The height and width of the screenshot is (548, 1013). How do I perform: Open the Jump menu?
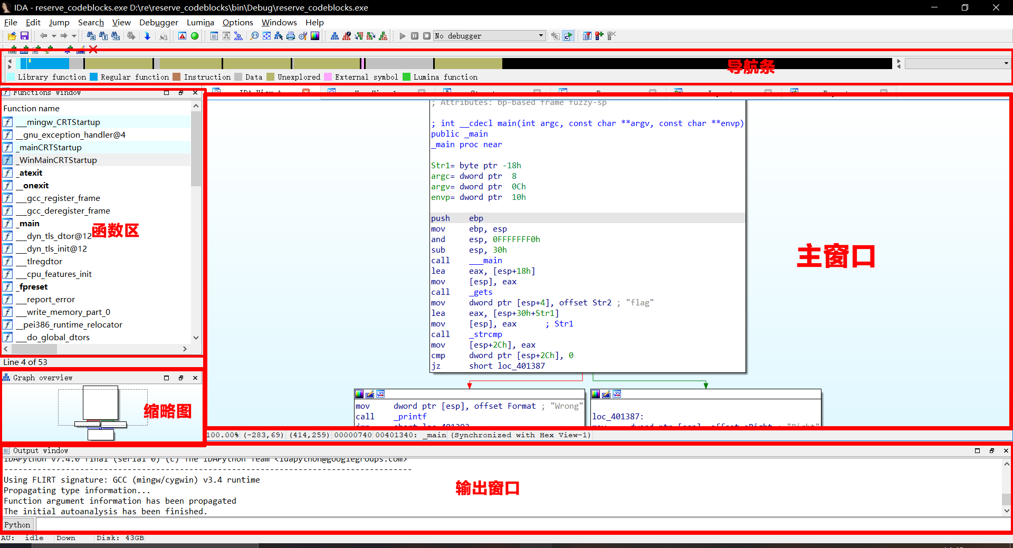tap(59, 22)
